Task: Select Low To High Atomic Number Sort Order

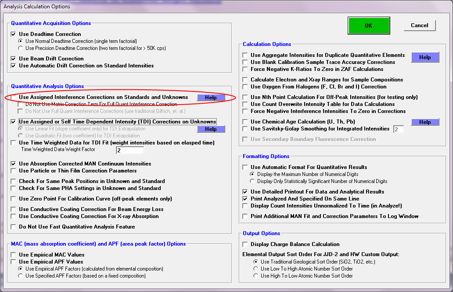Action: [256, 269]
